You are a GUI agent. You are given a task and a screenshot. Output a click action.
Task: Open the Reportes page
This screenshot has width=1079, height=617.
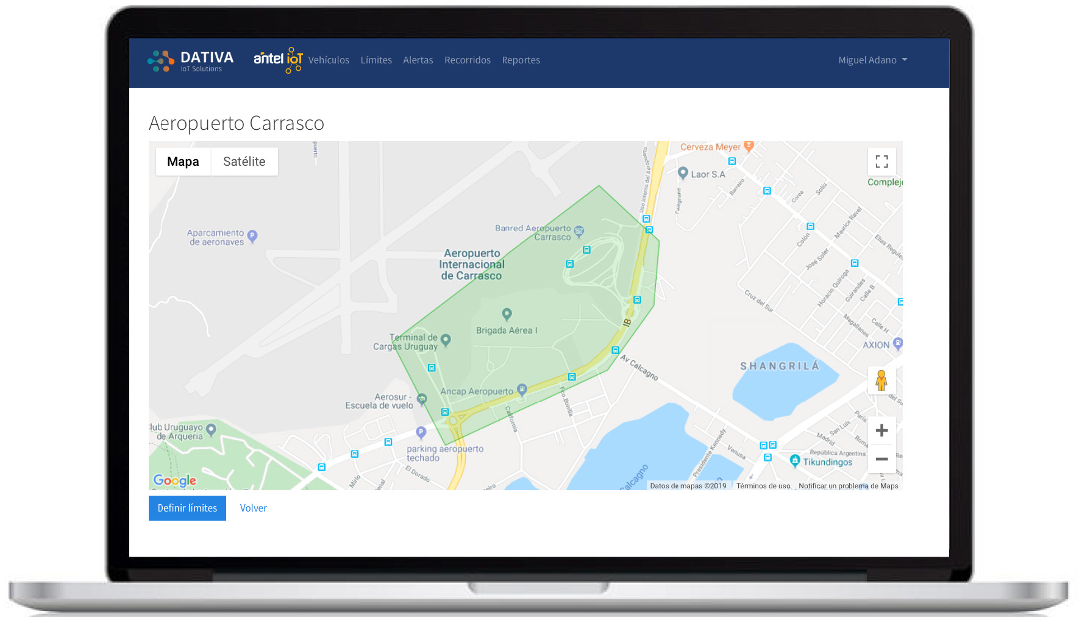click(521, 60)
